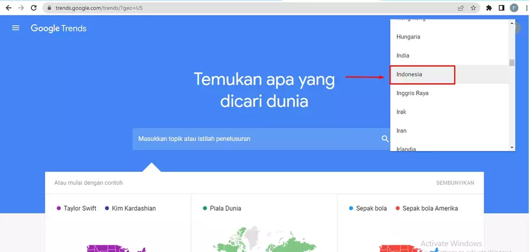This screenshot has height=252, width=529.
Task: Open the hamburger main menu
Action: point(15,28)
